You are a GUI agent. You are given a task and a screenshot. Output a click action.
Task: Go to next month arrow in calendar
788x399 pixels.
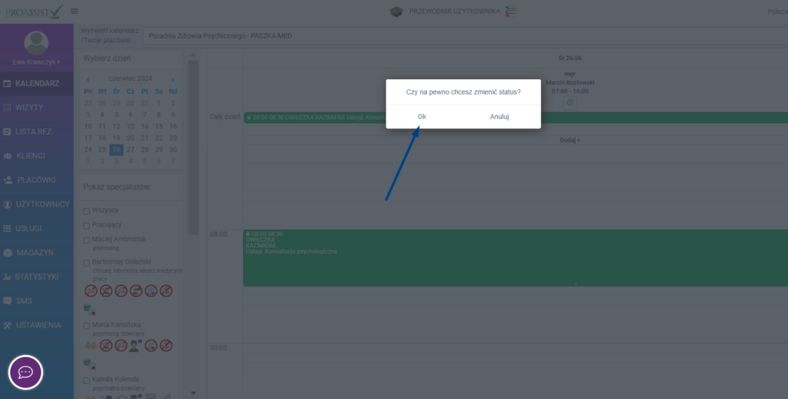point(173,79)
